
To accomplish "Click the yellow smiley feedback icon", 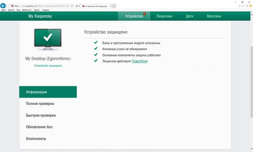I will coord(250,6).
